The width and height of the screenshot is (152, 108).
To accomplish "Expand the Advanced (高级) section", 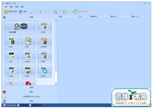I will point(30,101).
